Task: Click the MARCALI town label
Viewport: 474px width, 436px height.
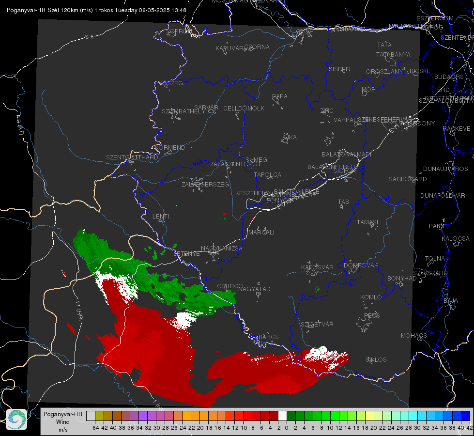Action: (261, 233)
